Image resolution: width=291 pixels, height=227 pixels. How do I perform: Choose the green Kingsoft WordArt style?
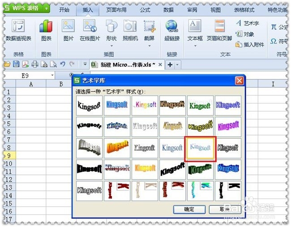(x=200, y=105)
